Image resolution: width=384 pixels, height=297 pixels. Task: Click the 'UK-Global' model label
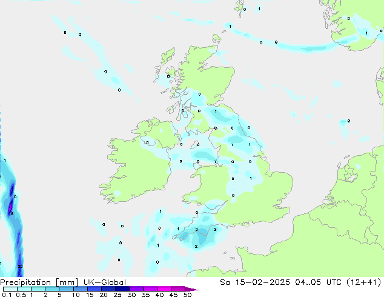click(105, 282)
